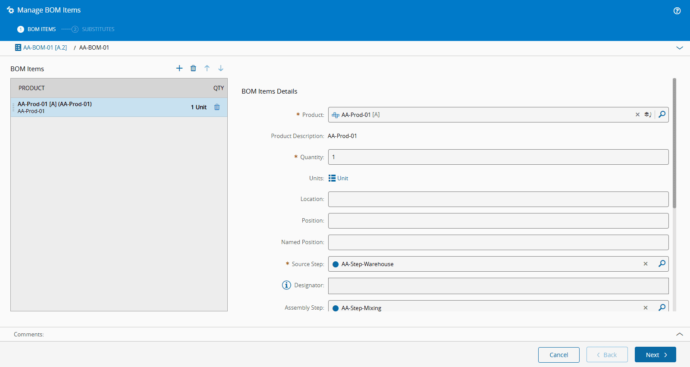This screenshot has width=690, height=367.
Task: Delete the AA-Prod-01 row using its trash icon
Action: click(x=217, y=107)
